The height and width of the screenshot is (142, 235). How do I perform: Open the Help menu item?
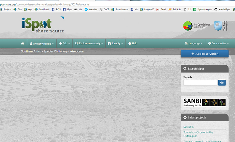133,43
